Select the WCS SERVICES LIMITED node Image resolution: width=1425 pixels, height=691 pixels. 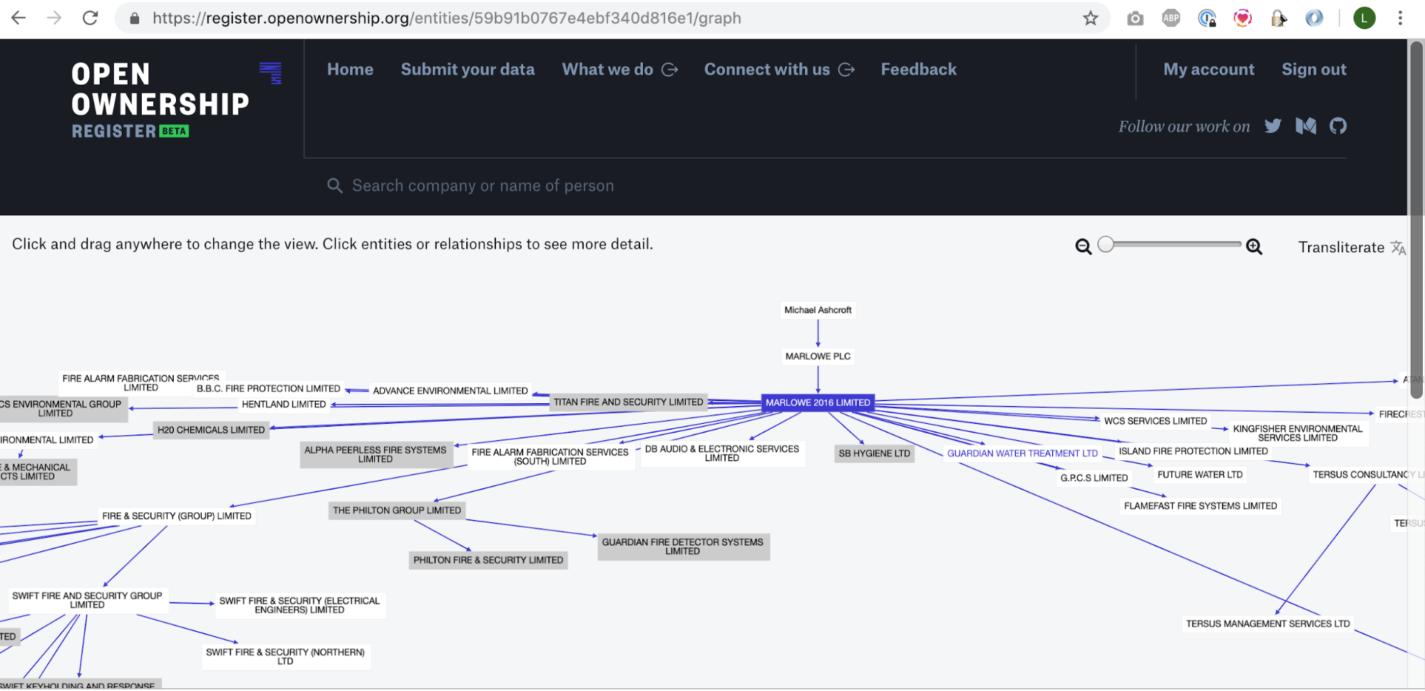(1155, 421)
